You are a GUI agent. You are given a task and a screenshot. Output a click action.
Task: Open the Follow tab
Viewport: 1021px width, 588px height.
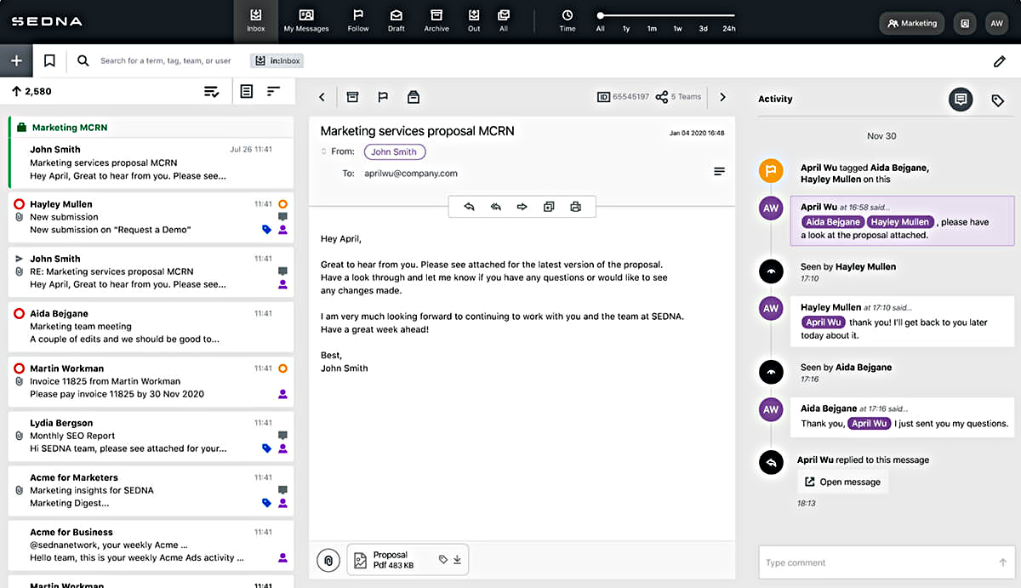point(358,21)
